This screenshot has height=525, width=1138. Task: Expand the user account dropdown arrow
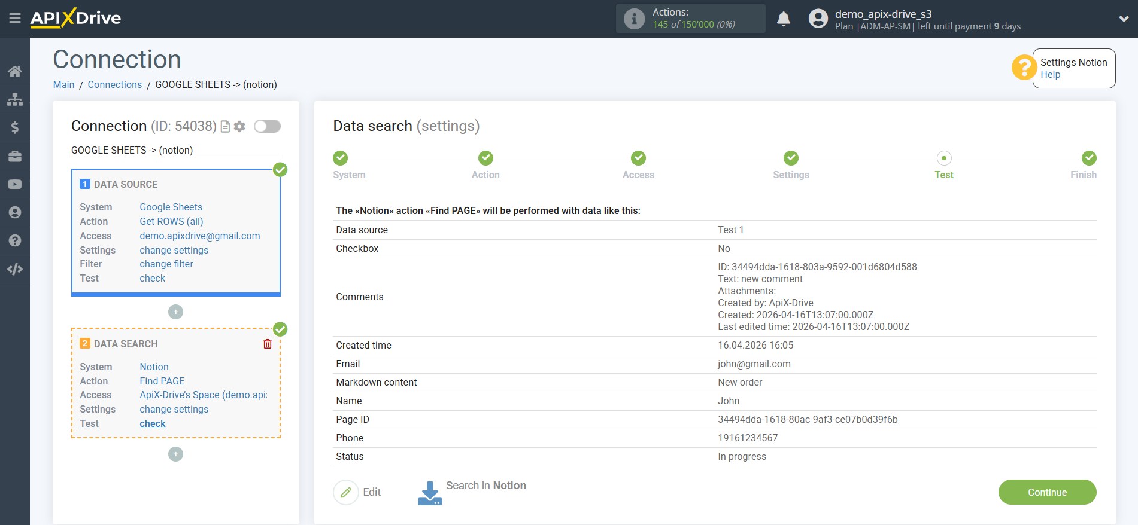click(1124, 19)
